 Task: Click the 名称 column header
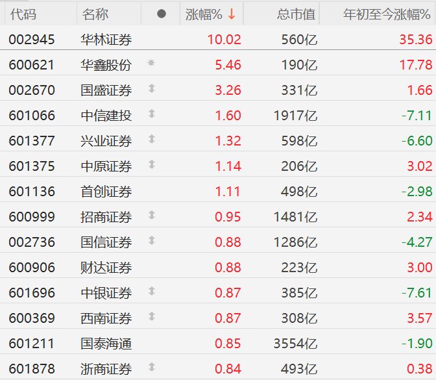95,14
